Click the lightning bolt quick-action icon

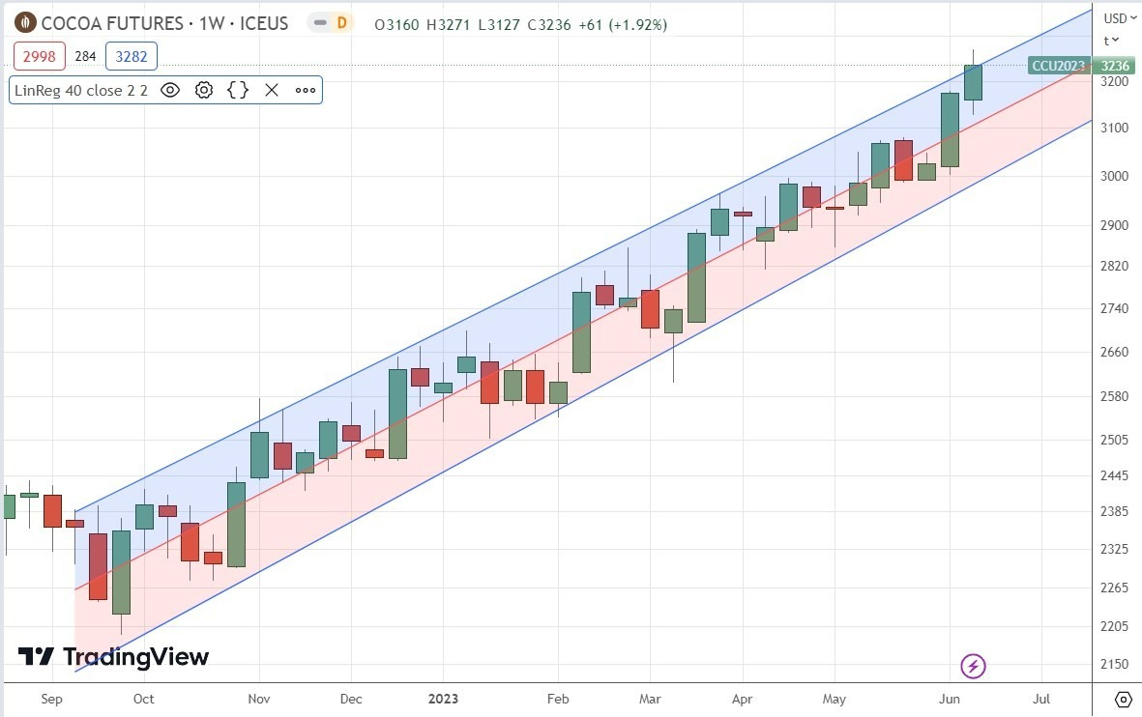(x=973, y=666)
